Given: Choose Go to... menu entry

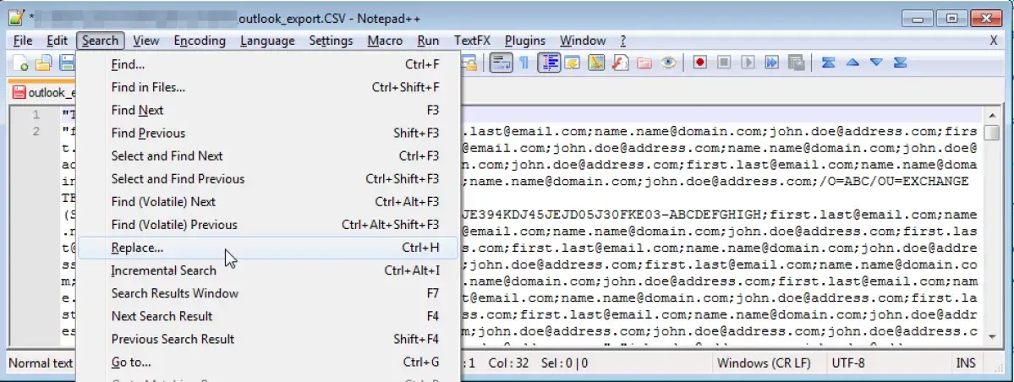Looking at the screenshot, I should pos(268,362).
